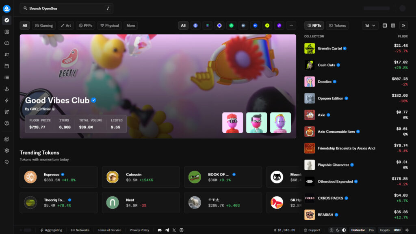Screen dimensions: 416x234
Task: Open the Networks status button
Action: point(80,230)
